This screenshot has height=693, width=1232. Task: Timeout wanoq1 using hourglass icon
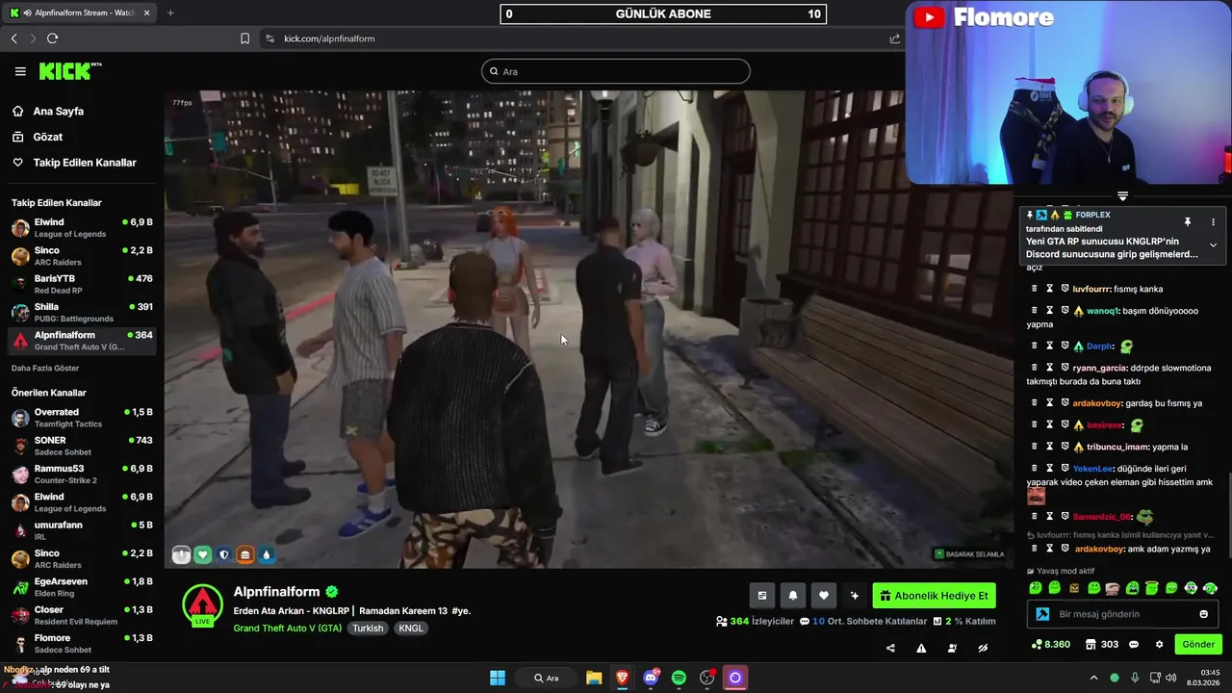[x=1049, y=311]
